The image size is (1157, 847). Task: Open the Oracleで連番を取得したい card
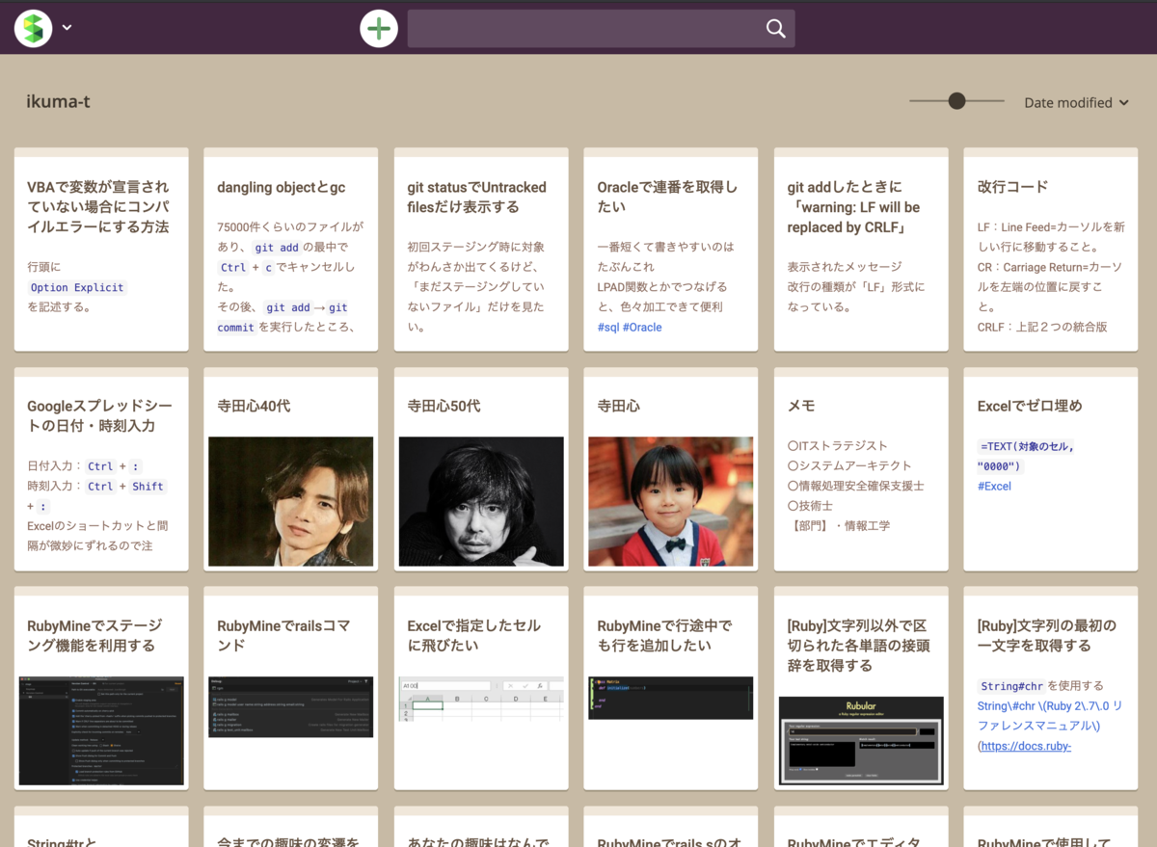671,250
